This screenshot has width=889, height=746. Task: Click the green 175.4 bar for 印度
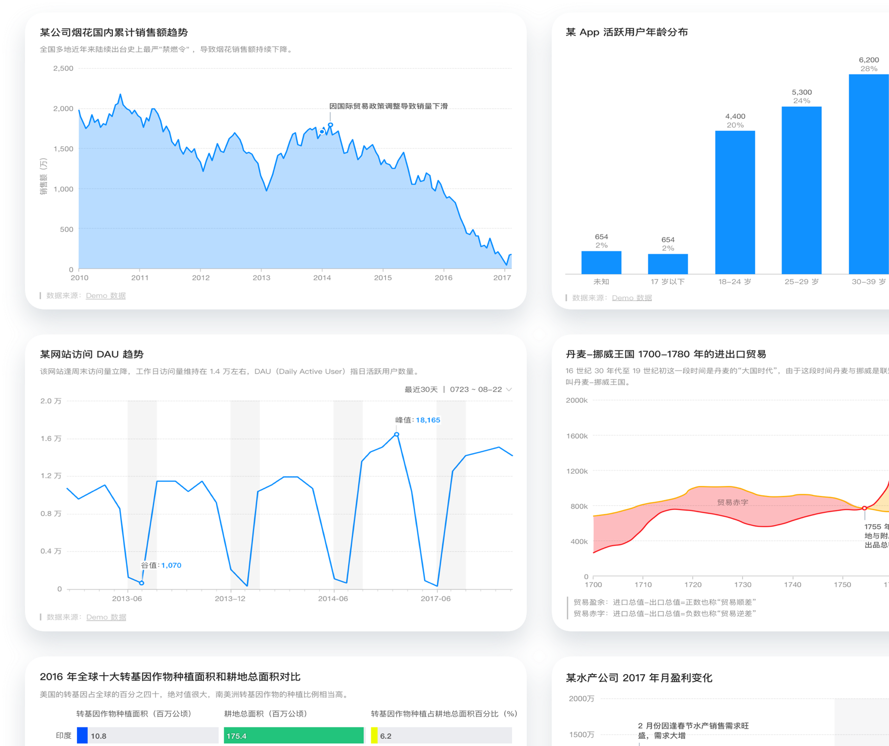[294, 736]
